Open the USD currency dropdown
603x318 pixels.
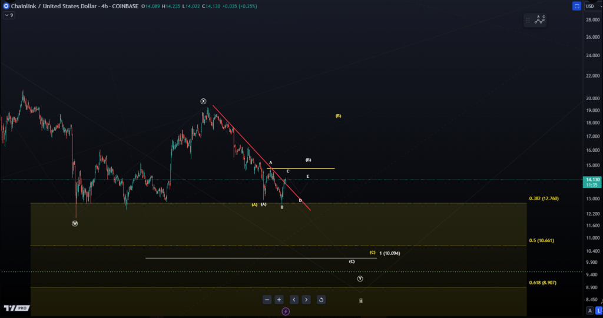coord(592,6)
